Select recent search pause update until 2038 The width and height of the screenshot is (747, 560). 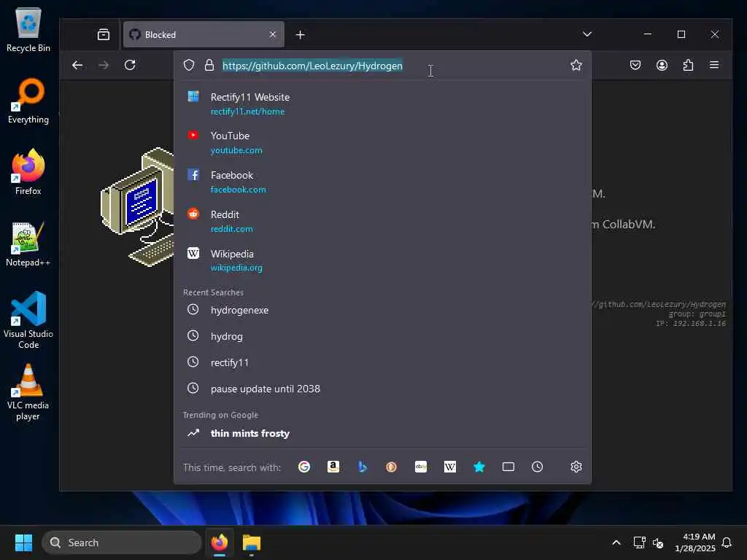coord(382,389)
